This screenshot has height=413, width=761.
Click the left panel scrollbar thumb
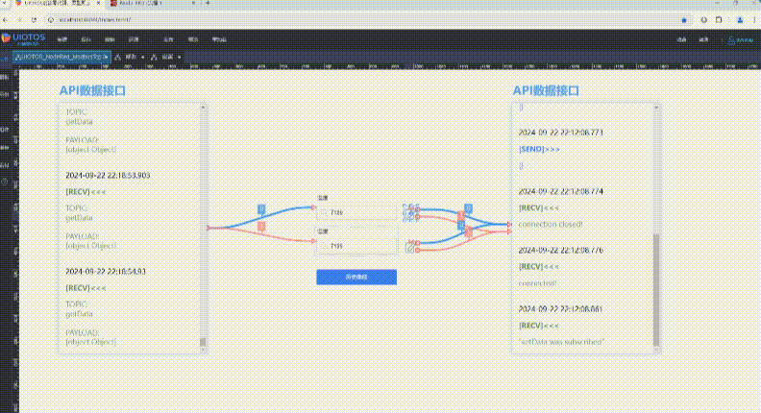pyautogui.click(x=203, y=342)
